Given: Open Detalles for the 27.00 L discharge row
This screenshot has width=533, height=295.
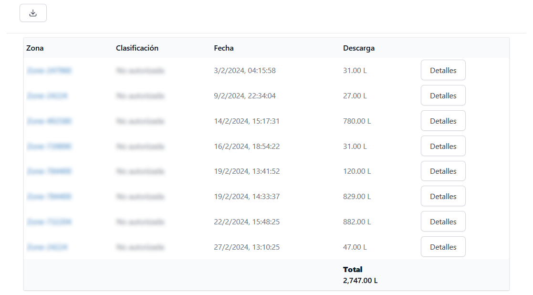Looking at the screenshot, I should 443,95.
